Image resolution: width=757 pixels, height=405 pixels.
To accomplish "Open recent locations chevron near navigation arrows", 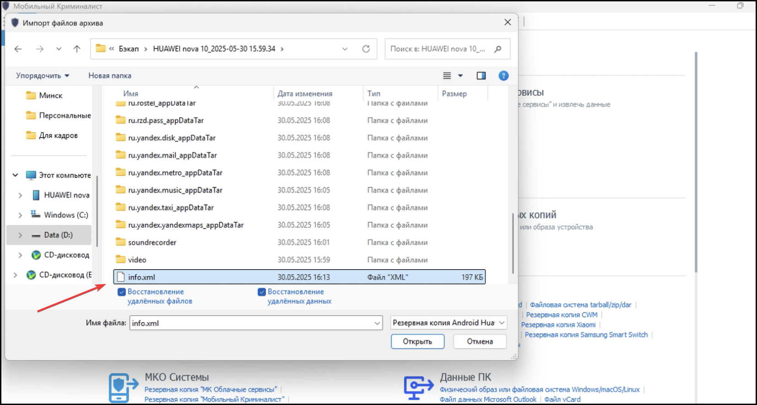I will click(x=59, y=49).
